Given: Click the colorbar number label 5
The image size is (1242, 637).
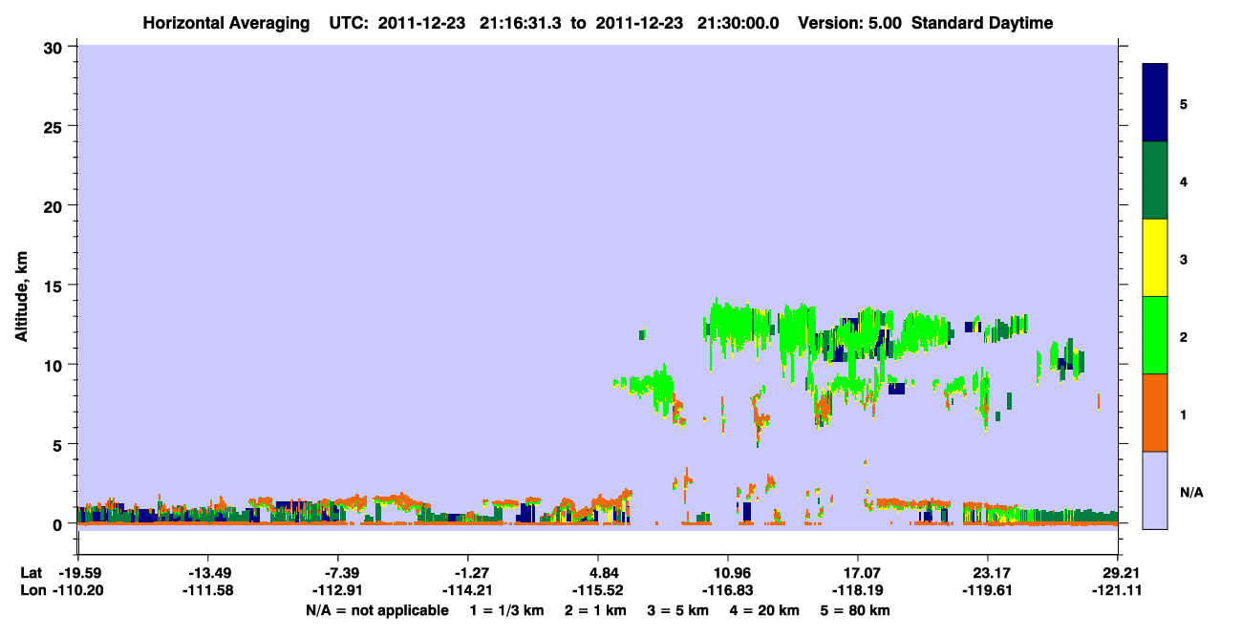Looking at the screenshot, I should coord(1183,103).
